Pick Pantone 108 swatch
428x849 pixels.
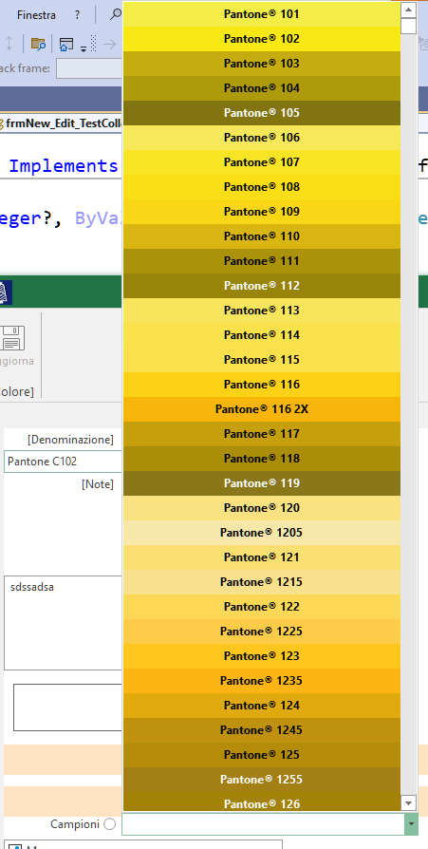point(262,187)
